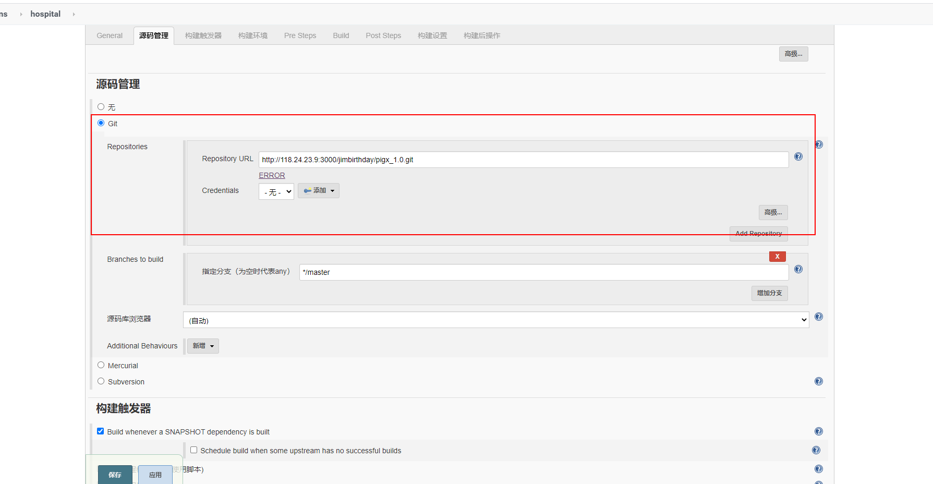Viewport: 933px width, 484px height.
Task: Open the 源码库浏览器 (自动) dropdown
Action: 496,320
